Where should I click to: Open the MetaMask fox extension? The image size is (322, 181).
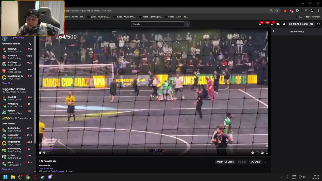285,11
